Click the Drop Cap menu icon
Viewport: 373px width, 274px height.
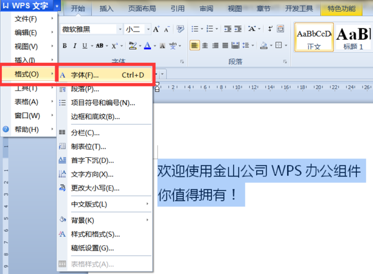[62, 160]
